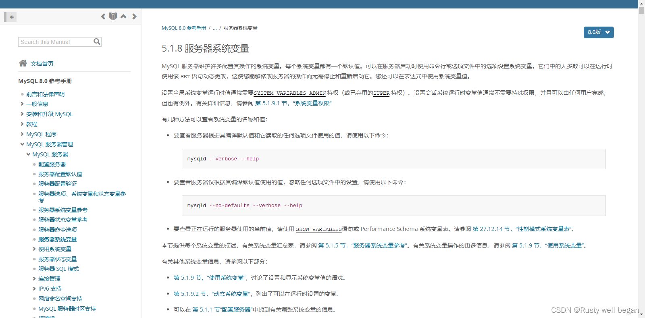Expand the MySQL 程序 section
Viewport: 645px width, 318px height.
pos(22,134)
